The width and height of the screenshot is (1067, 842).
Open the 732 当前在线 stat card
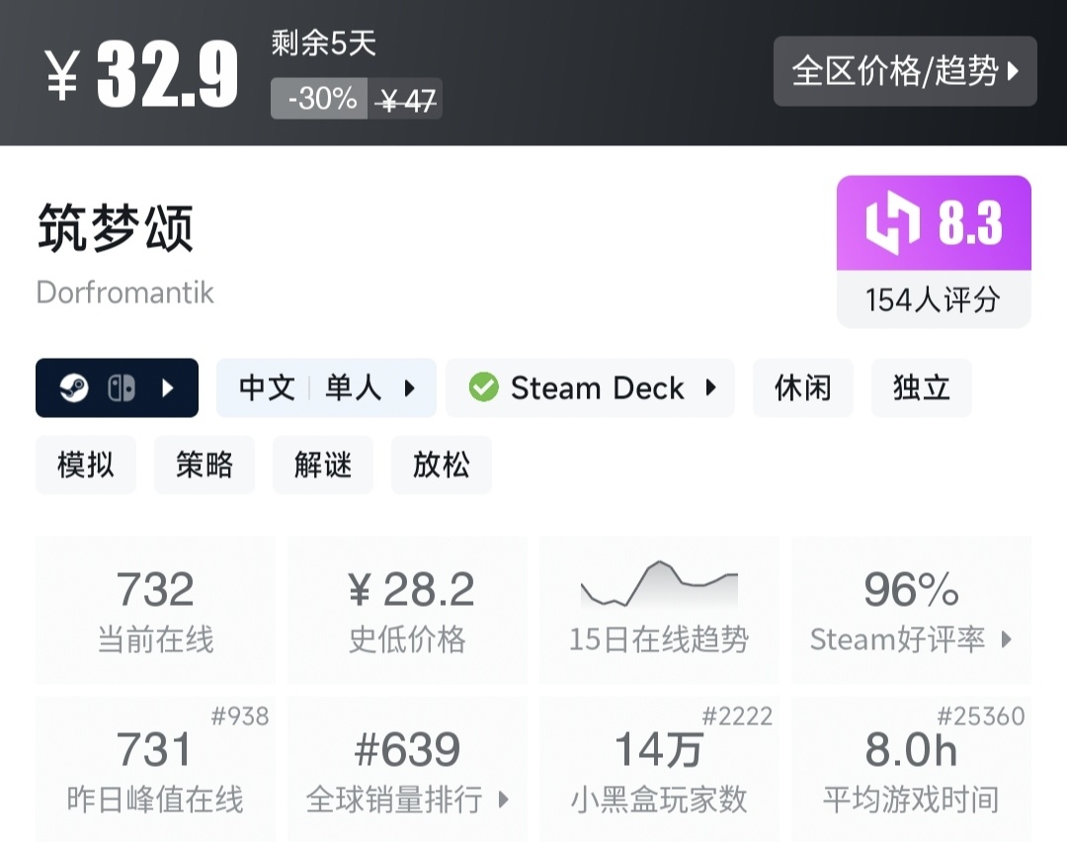point(155,610)
